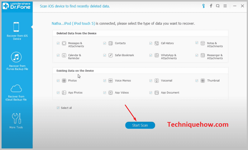Open the More Tools label

[x=16, y=127]
